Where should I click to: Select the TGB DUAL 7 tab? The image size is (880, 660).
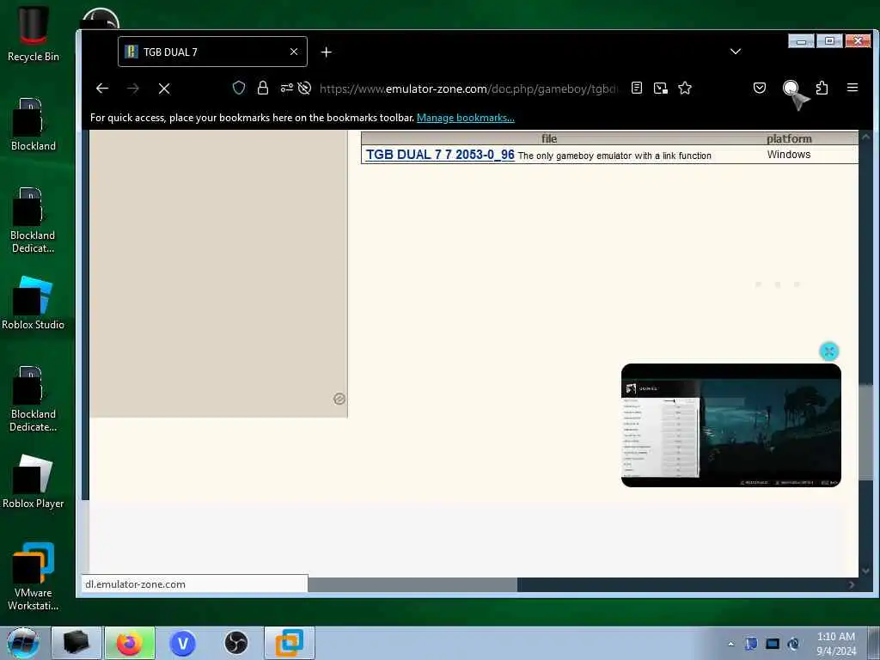pyautogui.click(x=212, y=52)
